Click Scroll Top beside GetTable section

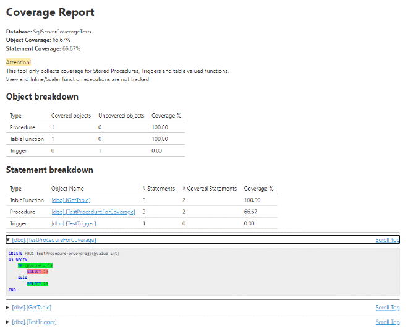coord(387,308)
